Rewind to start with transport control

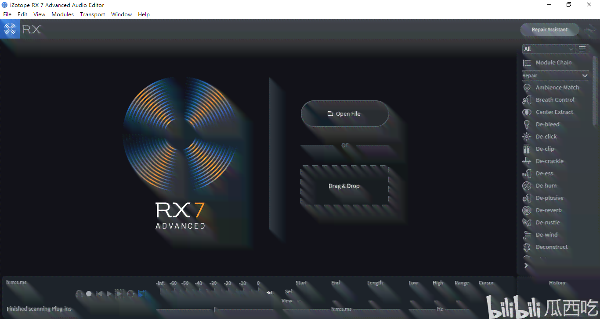99,294
